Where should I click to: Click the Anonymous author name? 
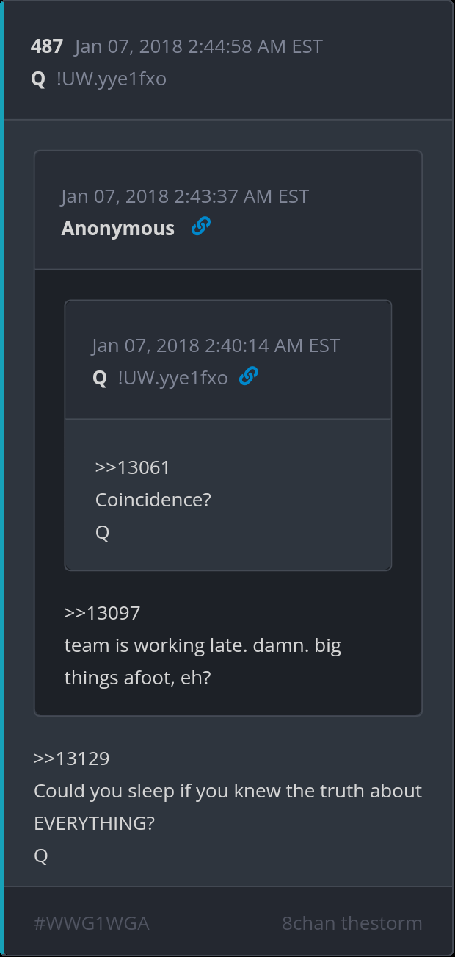click(x=118, y=229)
